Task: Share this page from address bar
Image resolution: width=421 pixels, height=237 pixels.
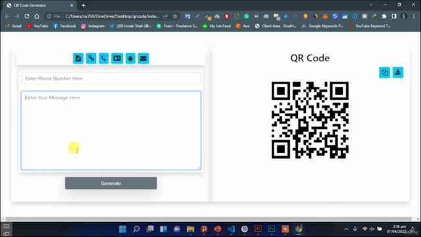Action: click(x=165, y=16)
